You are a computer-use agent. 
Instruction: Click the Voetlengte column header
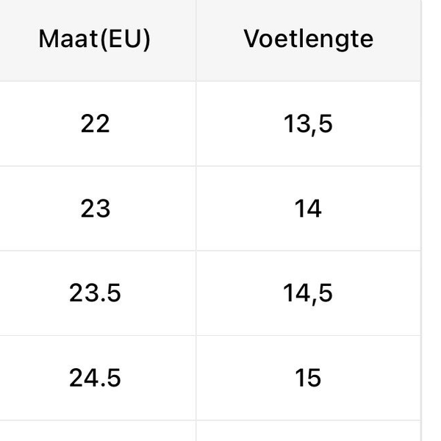(308, 39)
